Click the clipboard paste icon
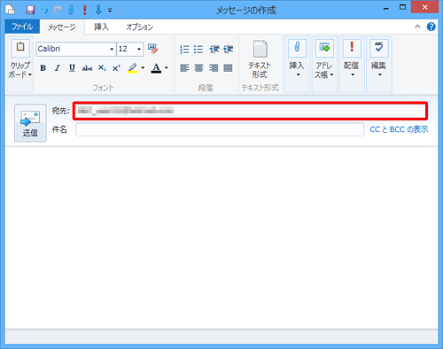443x349 pixels. (20, 48)
